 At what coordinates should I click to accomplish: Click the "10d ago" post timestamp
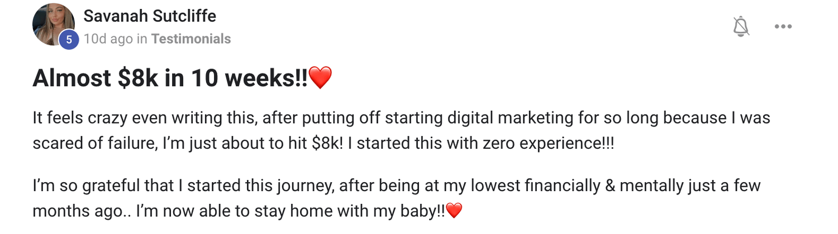click(108, 39)
